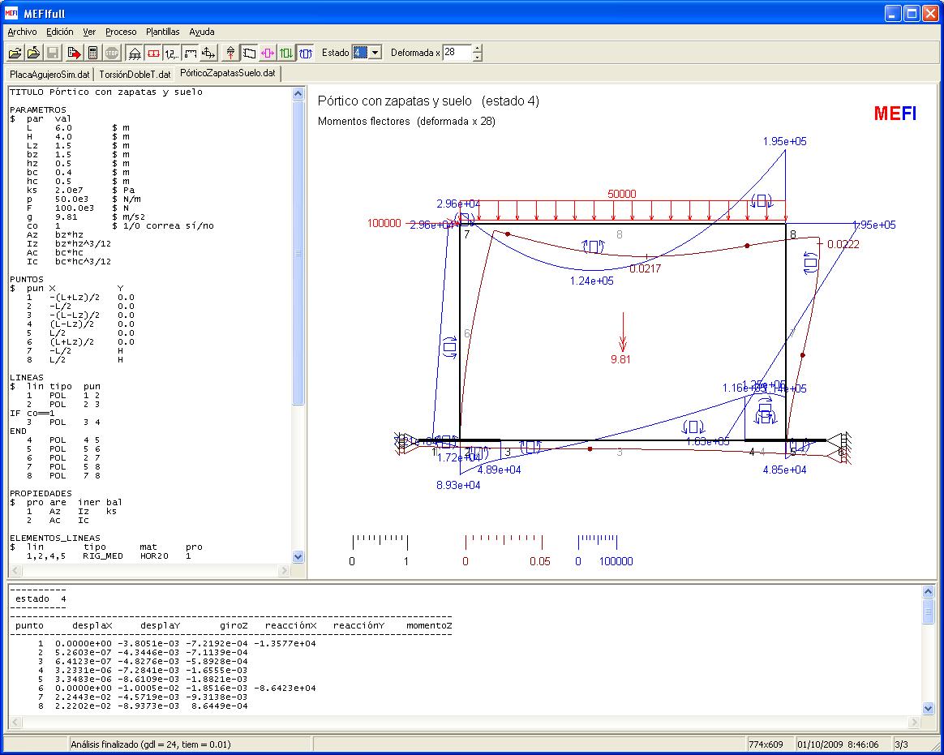Click the 'estado 4' header in results panel

[x=41, y=599]
